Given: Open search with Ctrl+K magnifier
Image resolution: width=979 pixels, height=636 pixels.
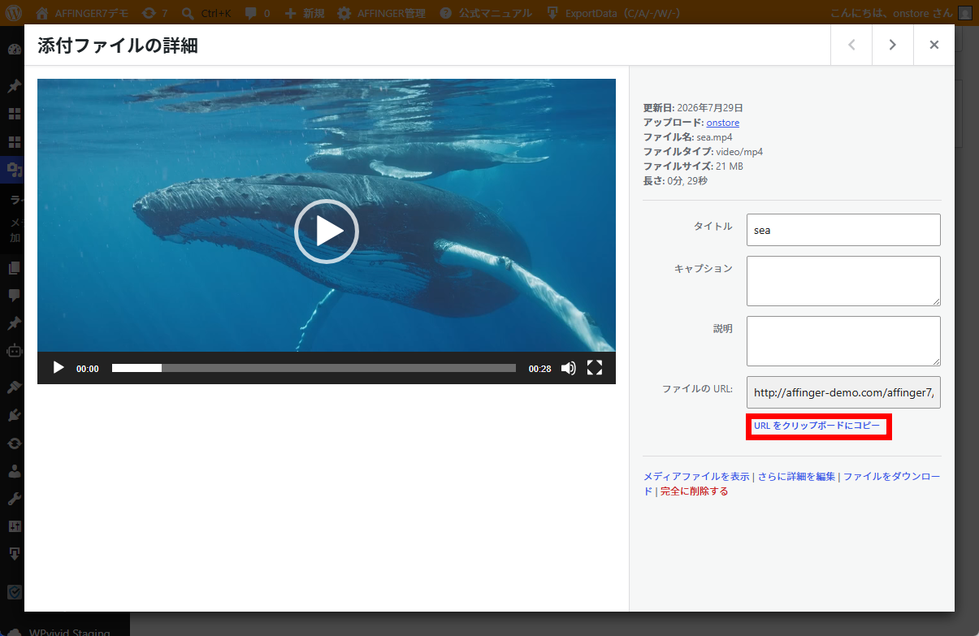Looking at the screenshot, I should click(207, 13).
